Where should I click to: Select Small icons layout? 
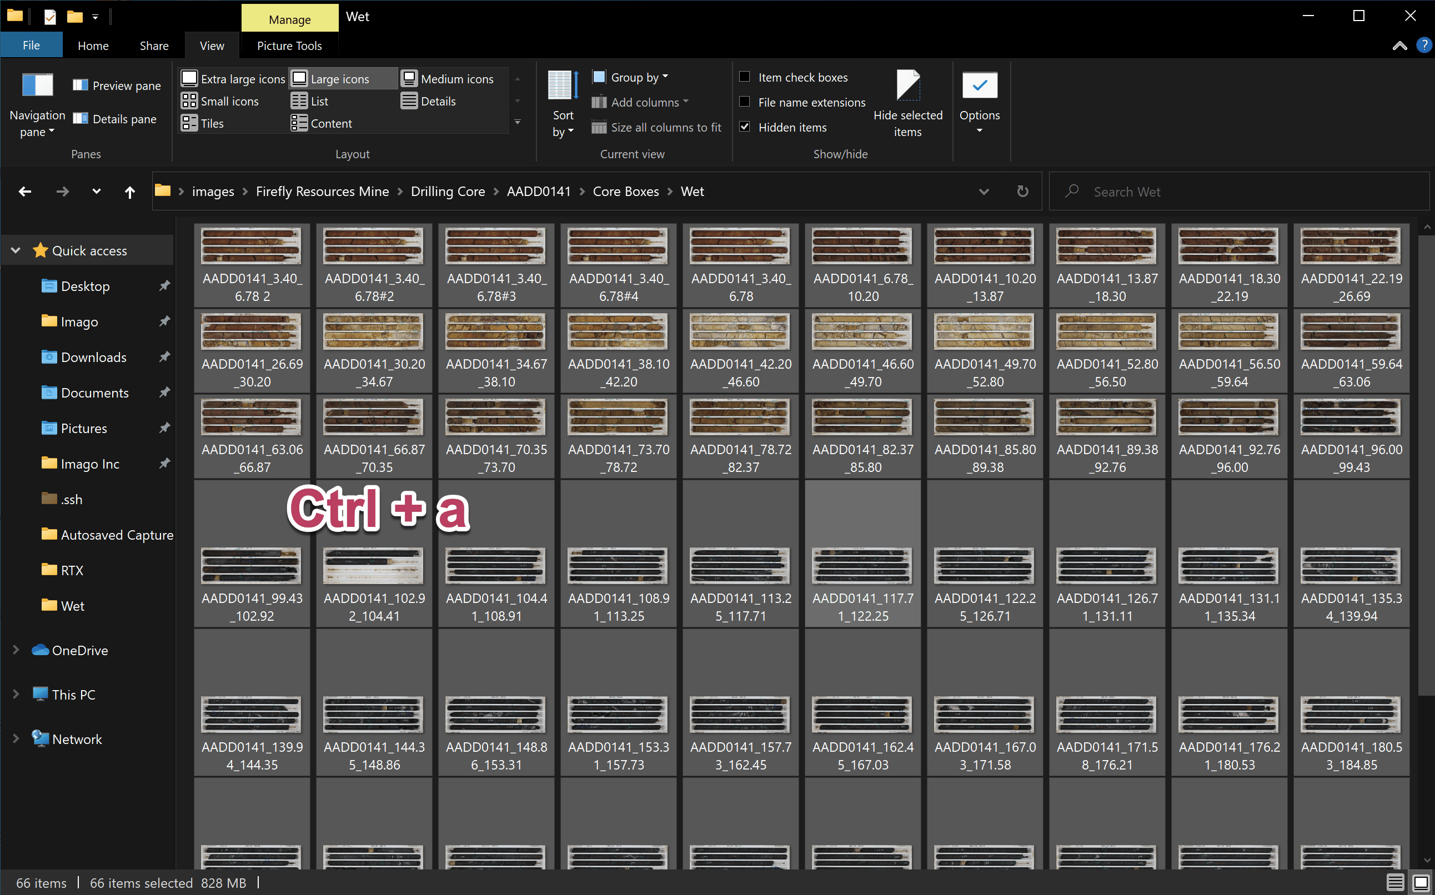[219, 101]
